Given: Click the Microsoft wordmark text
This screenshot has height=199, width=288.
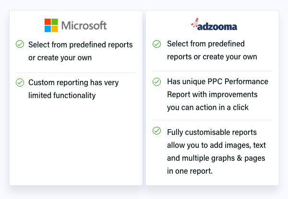Looking at the screenshot, I should (x=84, y=25).
